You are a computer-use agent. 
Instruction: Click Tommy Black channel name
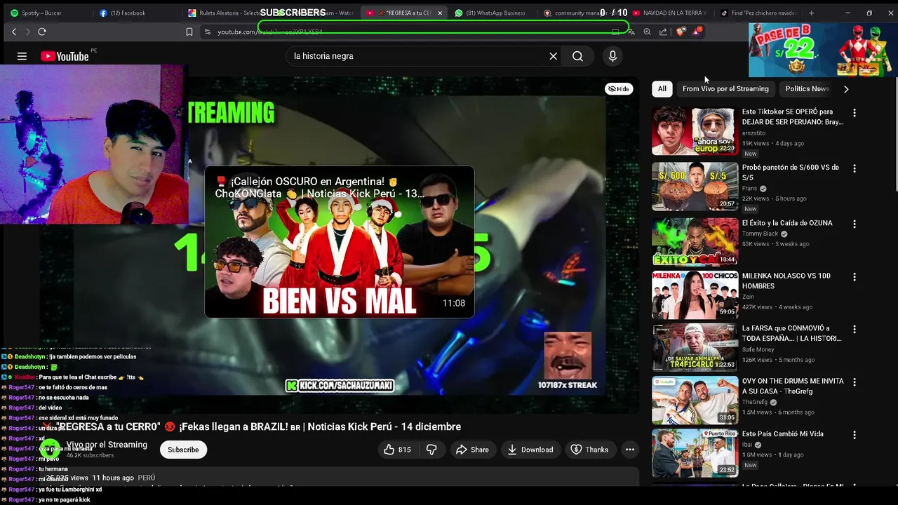[760, 234]
